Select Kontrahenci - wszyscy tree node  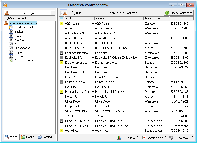pos(23,23)
